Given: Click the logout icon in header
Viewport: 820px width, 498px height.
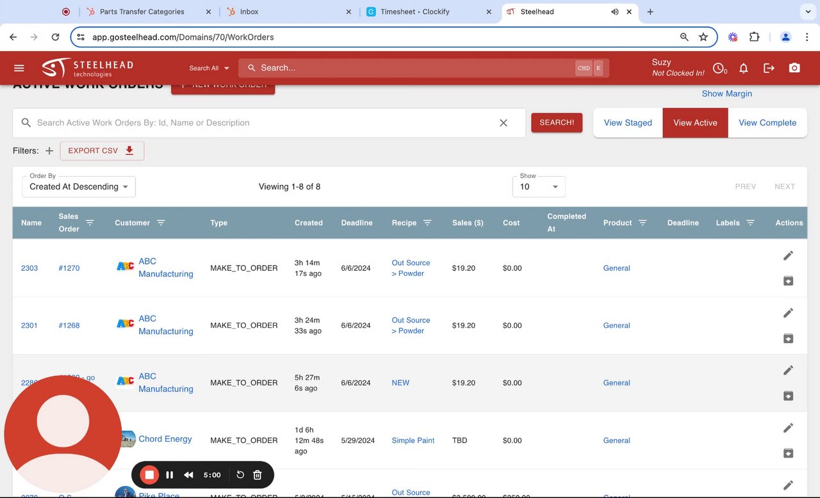Looking at the screenshot, I should [769, 68].
